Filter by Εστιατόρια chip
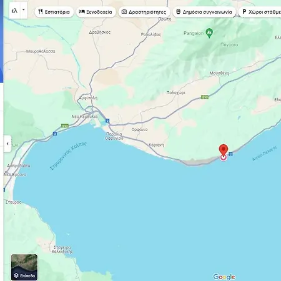 [54, 12]
